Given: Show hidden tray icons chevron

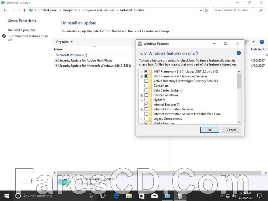Looking at the screenshot, I should [222, 196].
